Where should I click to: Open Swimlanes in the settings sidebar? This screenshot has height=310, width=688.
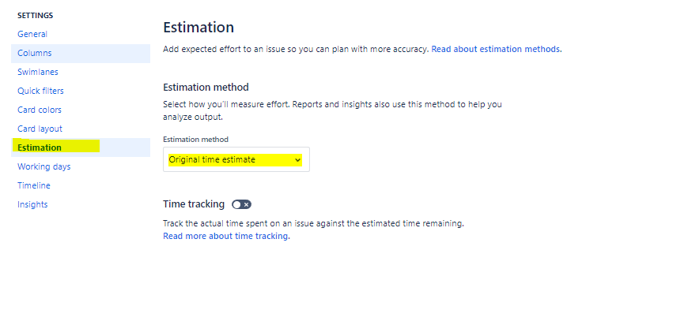(38, 72)
